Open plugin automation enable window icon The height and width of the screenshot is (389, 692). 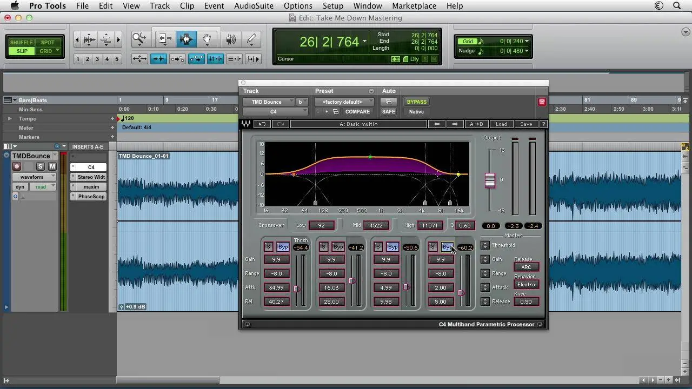coord(389,102)
